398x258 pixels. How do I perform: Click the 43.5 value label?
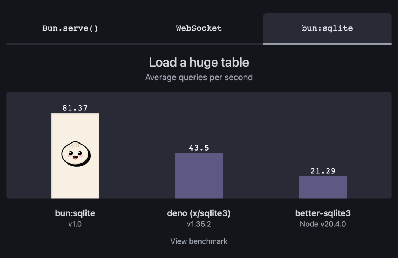(199, 147)
